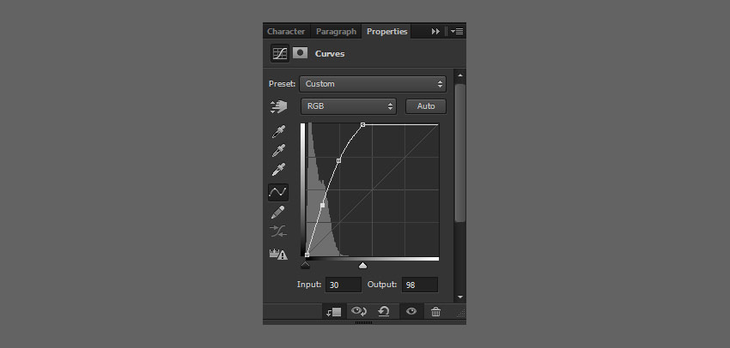Collapse panel with double-arrow icon
730x348 pixels.
435,32
